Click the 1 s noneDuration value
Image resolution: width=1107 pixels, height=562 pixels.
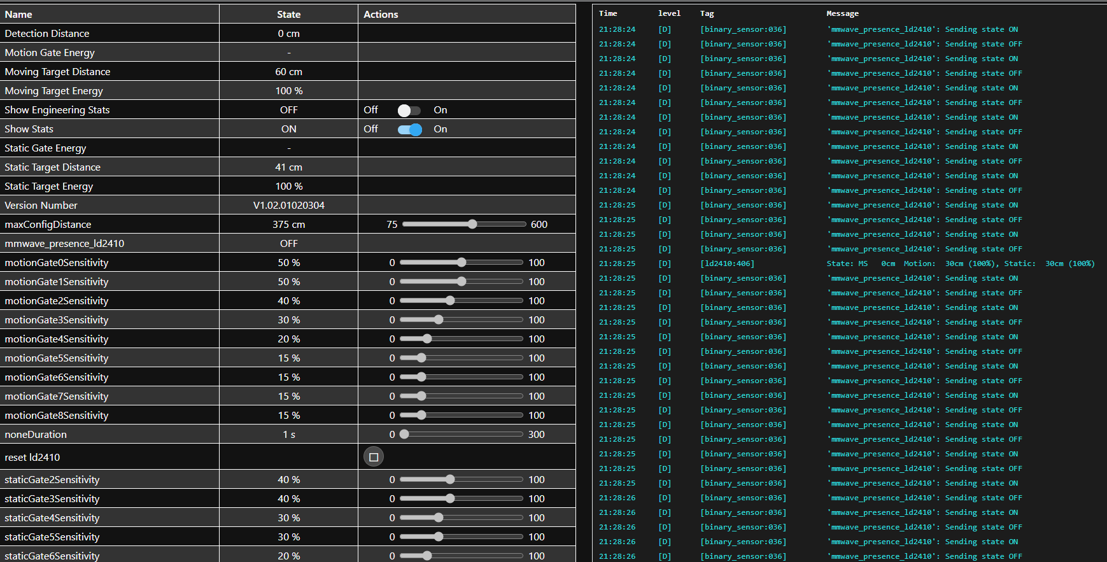pos(289,434)
